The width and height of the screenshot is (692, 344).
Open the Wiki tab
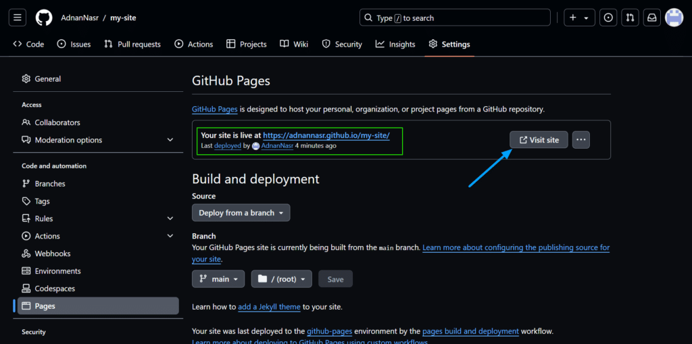(295, 44)
